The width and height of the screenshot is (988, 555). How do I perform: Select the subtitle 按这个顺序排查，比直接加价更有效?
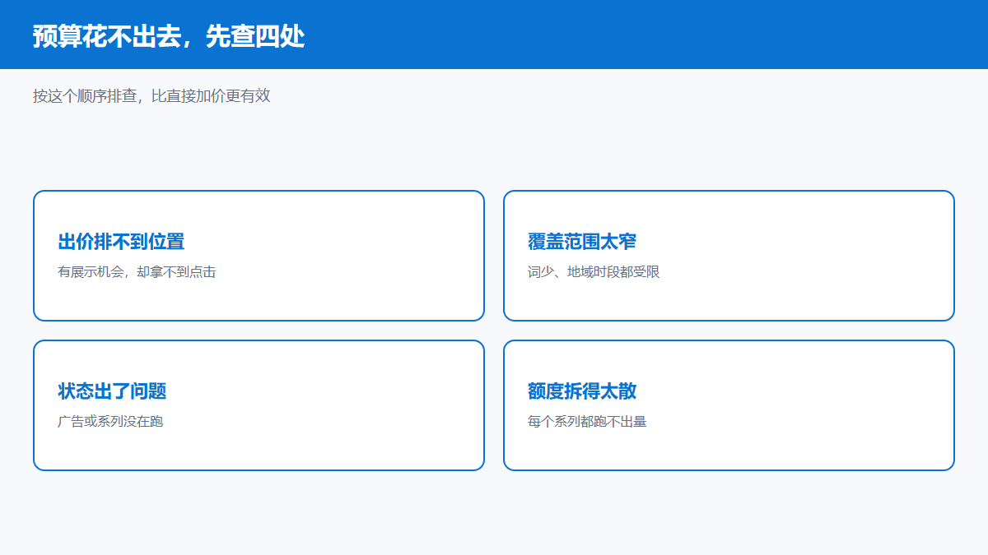point(151,96)
